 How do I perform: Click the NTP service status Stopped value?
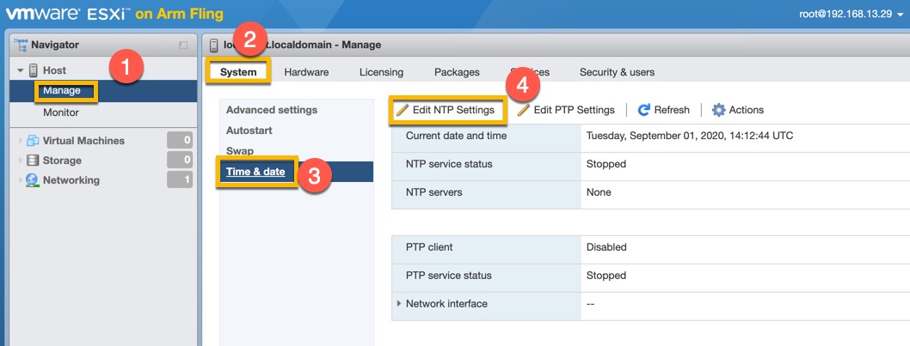(x=606, y=164)
